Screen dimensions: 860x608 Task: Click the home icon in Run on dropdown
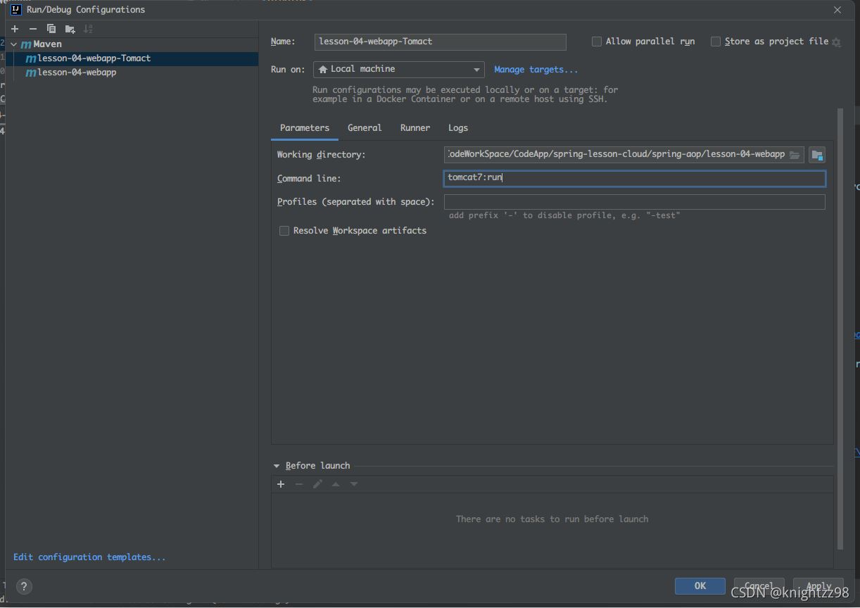(323, 69)
